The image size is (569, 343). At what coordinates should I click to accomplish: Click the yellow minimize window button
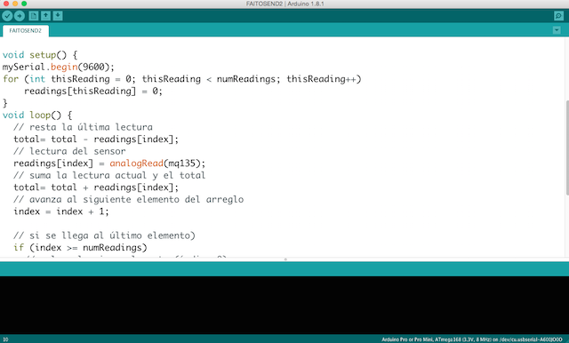coord(15,4)
